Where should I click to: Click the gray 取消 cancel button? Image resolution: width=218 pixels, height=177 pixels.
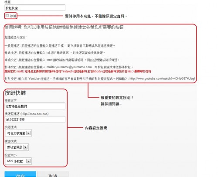tap(53, 174)
